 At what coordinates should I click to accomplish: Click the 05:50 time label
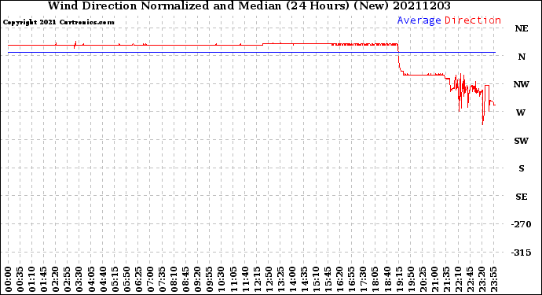pos(126,279)
